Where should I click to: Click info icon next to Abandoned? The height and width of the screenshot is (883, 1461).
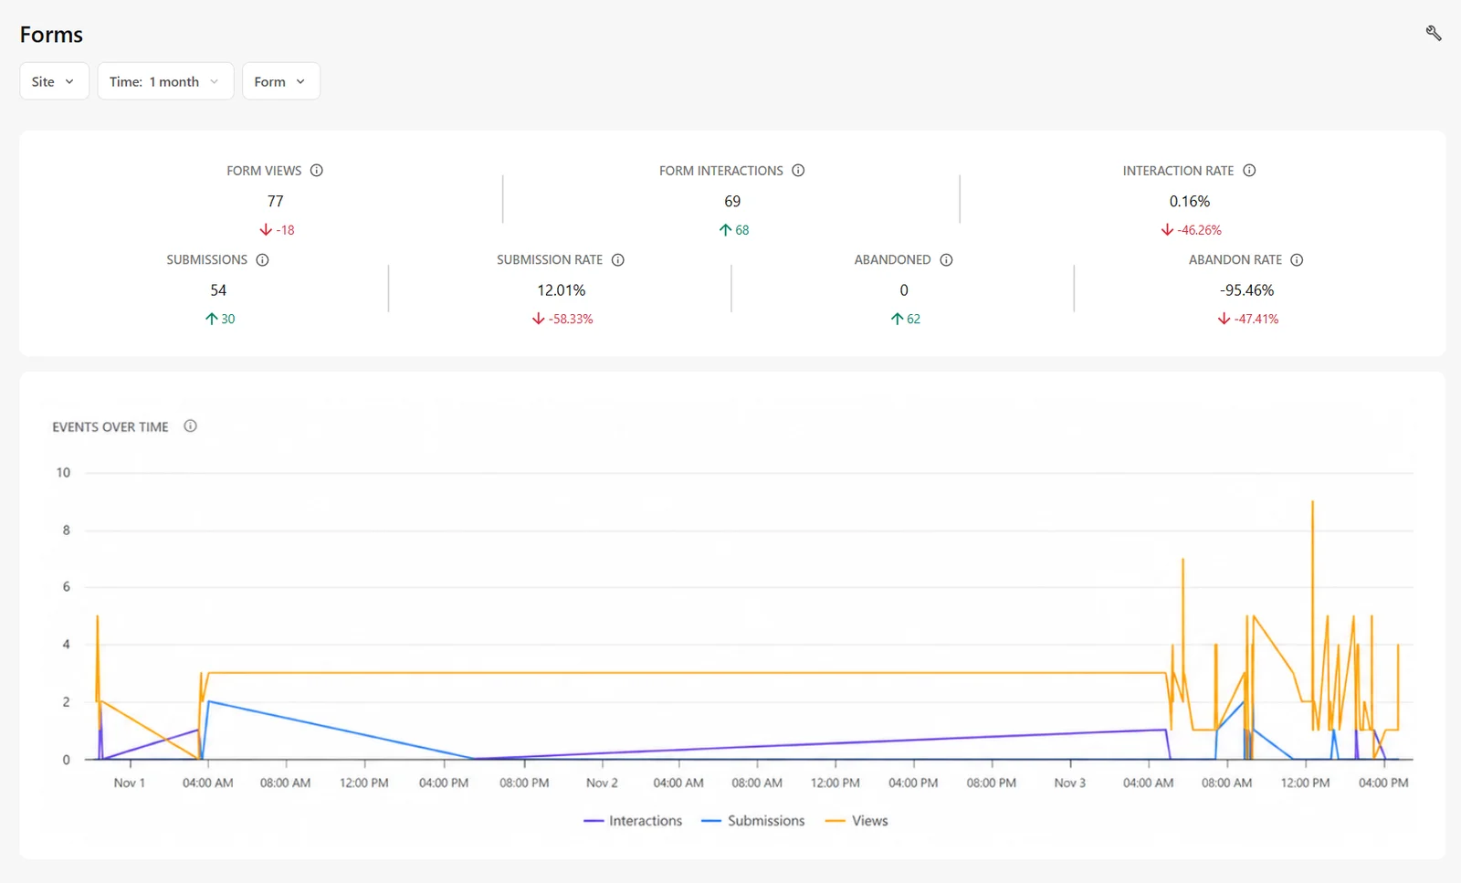(x=946, y=260)
